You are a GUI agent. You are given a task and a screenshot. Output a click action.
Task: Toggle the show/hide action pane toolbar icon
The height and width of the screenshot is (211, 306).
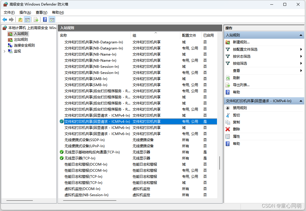(x=52, y=19)
